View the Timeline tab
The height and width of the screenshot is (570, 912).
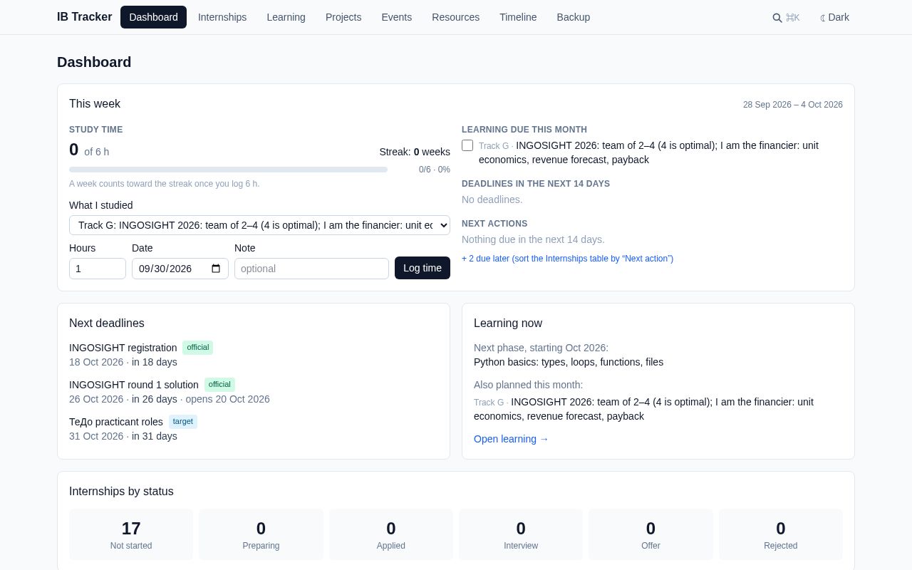[x=518, y=17]
